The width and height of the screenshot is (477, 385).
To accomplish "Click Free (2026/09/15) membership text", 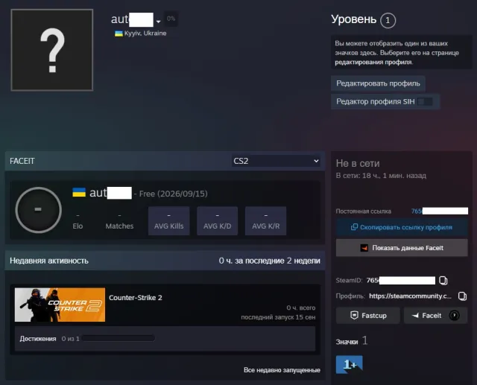I will (174, 194).
